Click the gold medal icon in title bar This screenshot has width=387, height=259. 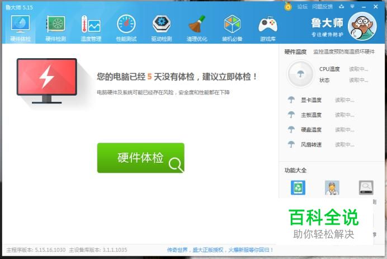288,6
